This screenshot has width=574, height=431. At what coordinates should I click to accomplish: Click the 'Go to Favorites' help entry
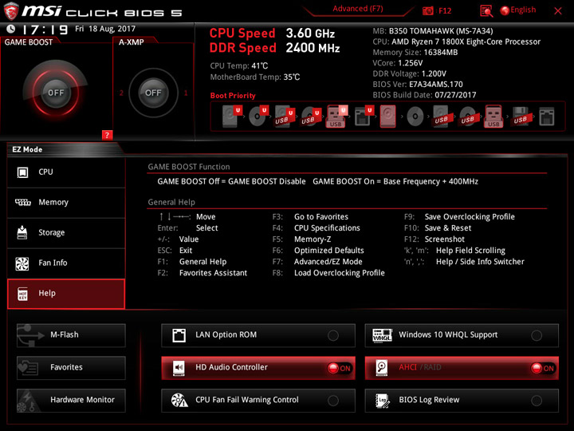pos(321,217)
